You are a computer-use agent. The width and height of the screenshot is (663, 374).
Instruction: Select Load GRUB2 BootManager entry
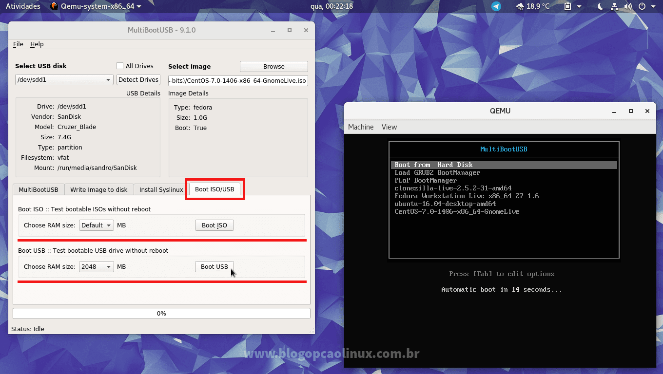point(437,172)
